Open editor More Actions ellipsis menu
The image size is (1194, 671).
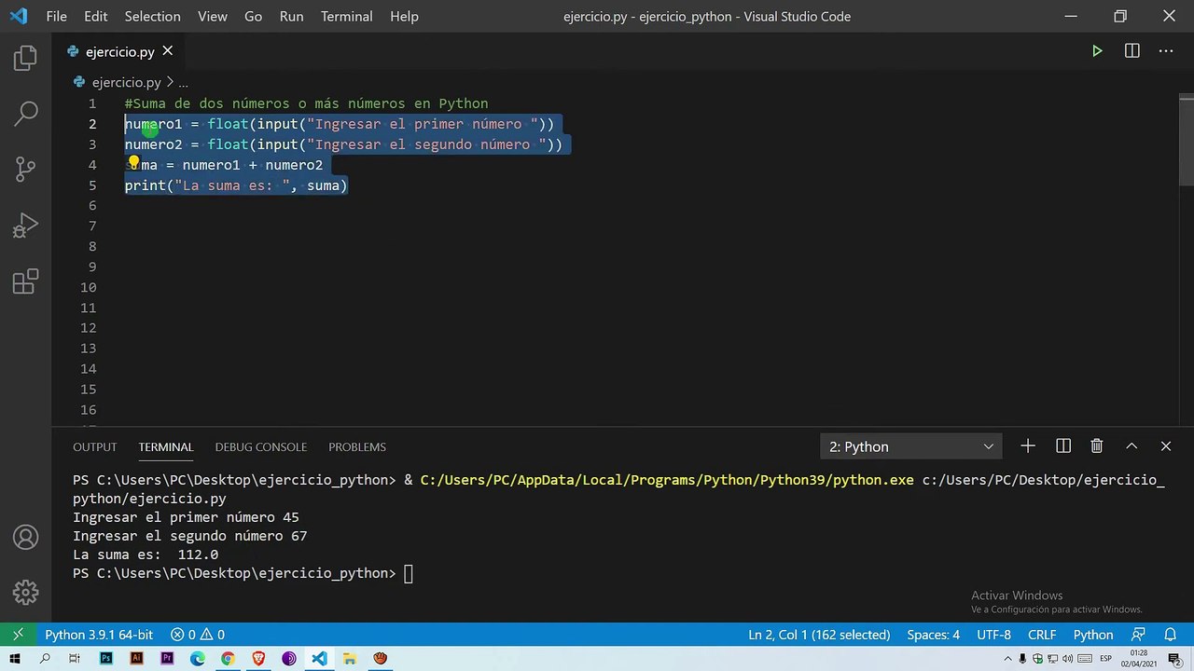(x=1166, y=51)
